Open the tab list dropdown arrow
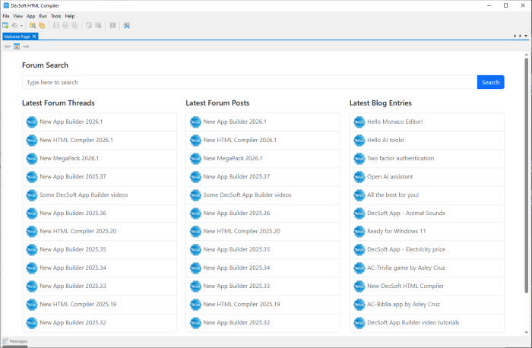532x348 pixels. tap(526, 36)
